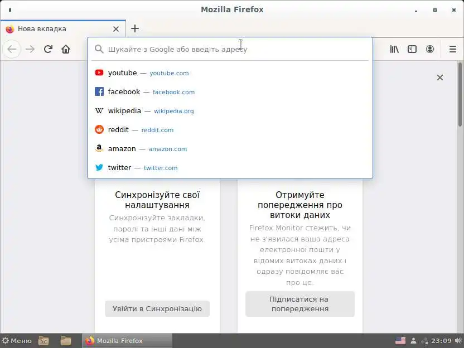Click the Wikipedia W favicon

point(99,110)
